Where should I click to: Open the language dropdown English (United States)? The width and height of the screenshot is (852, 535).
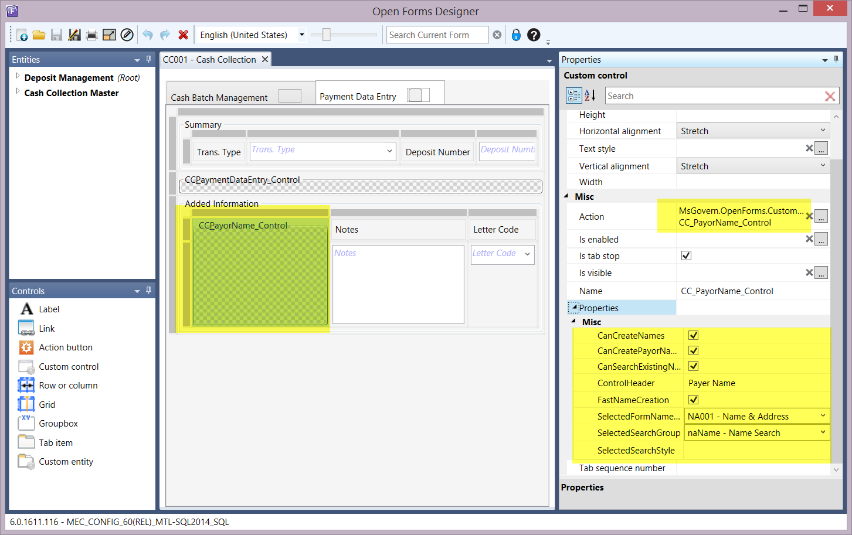click(302, 35)
